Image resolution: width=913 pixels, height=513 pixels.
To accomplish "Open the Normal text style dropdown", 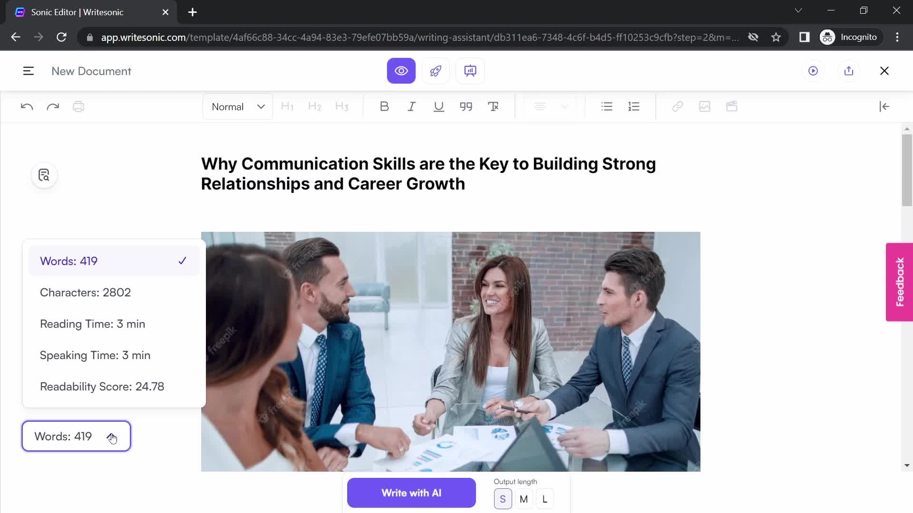I will [x=238, y=106].
